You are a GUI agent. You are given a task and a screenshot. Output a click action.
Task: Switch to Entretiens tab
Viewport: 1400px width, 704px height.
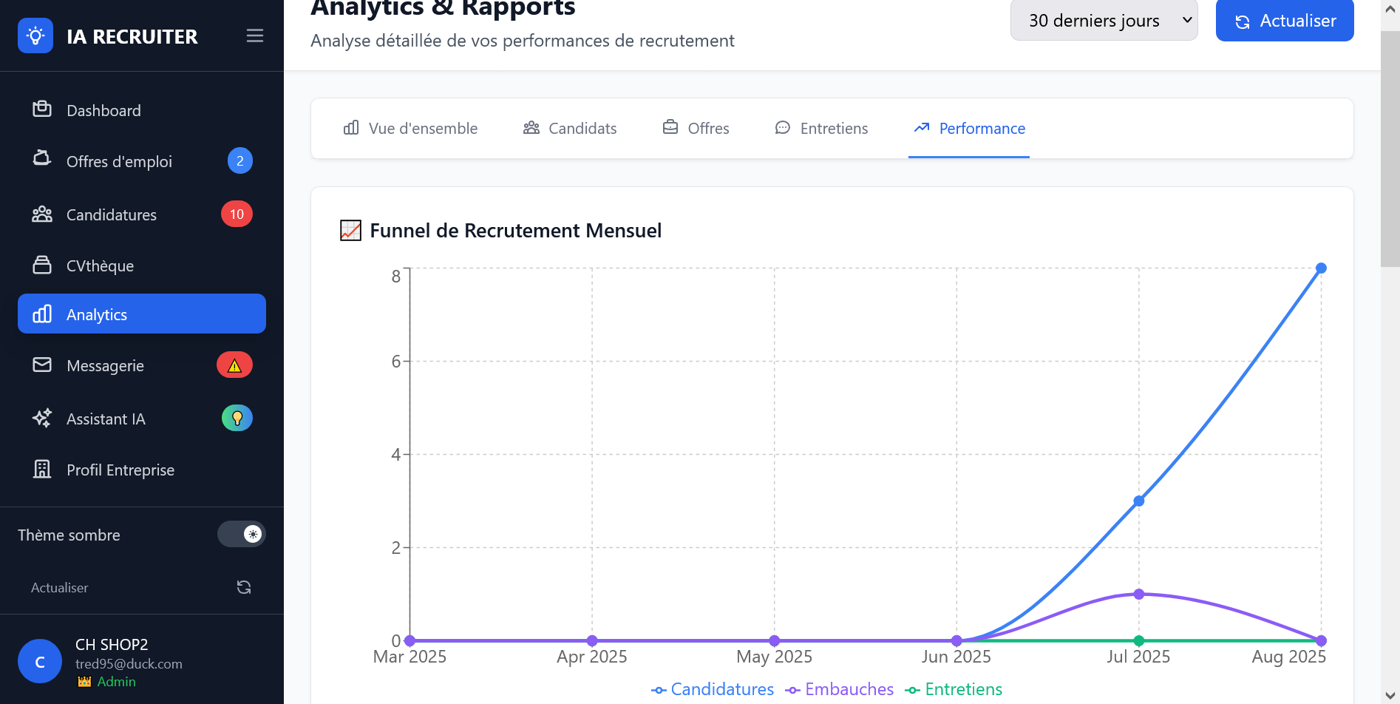pos(821,128)
